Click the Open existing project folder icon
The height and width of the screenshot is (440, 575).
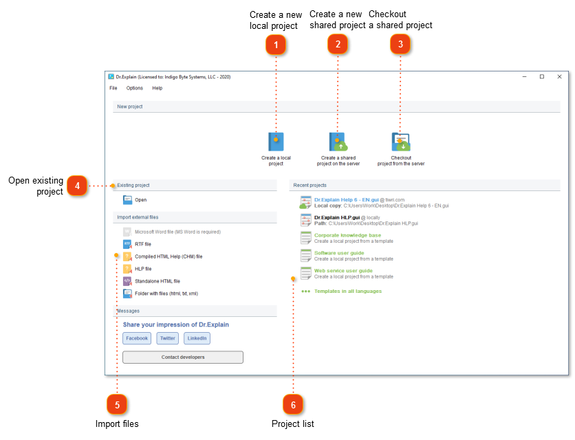pos(127,200)
